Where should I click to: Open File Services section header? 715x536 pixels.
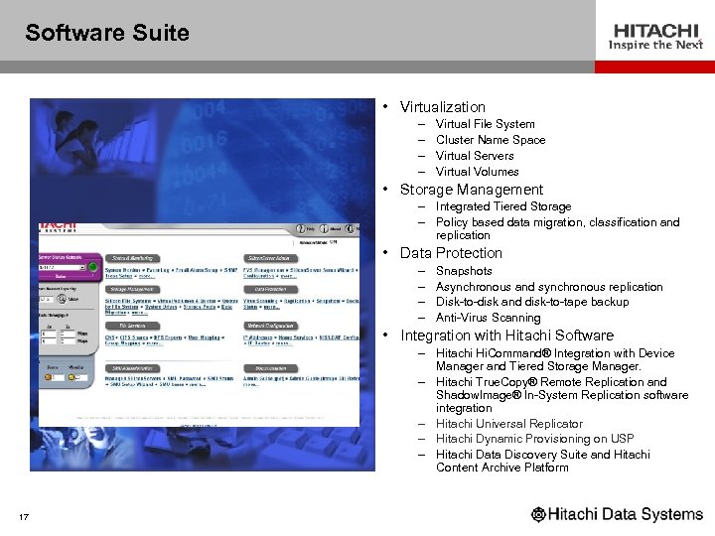coord(132,326)
